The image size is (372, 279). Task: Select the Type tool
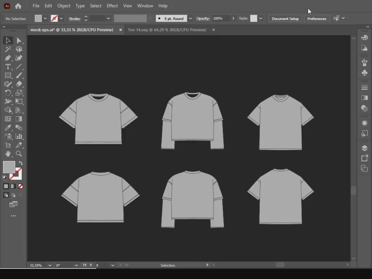(x=8, y=67)
